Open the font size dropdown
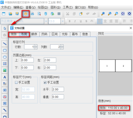The width and height of the screenshot is (133, 118). 63,21
